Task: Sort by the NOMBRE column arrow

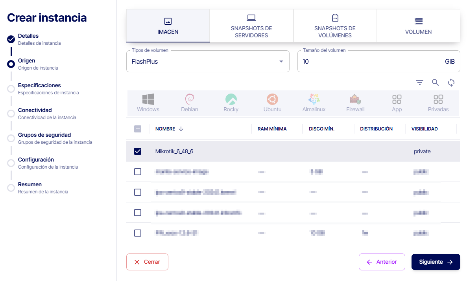Action: [x=181, y=129]
